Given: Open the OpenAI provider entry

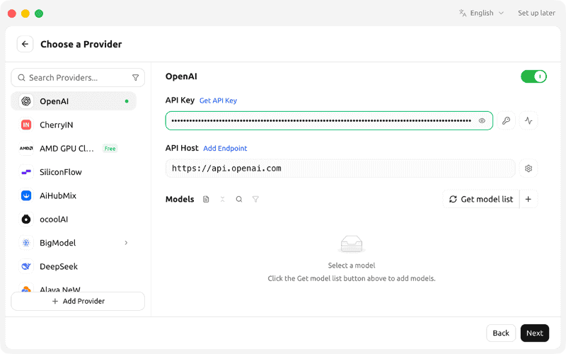Looking at the screenshot, I should [x=74, y=101].
